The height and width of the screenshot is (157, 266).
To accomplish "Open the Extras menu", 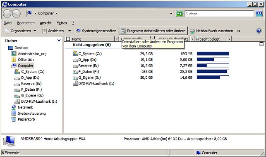I will pos(62,23).
